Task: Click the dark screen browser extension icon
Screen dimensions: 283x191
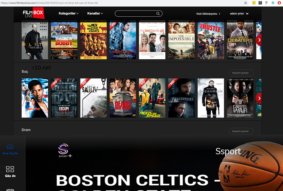Action: (260, 3)
